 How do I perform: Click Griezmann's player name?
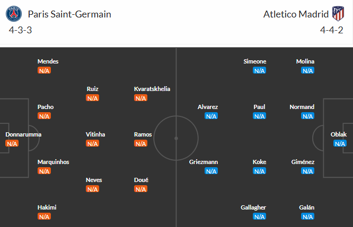[204, 162]
